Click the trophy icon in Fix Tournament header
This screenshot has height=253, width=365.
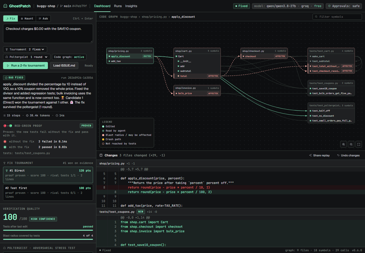click(4, 163)
